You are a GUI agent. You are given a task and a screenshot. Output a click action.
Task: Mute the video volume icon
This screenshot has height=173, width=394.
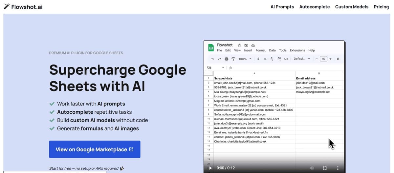coord(312,168)
